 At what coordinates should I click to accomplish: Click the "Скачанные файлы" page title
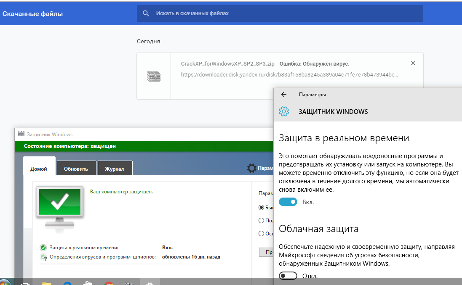(33, 14)
